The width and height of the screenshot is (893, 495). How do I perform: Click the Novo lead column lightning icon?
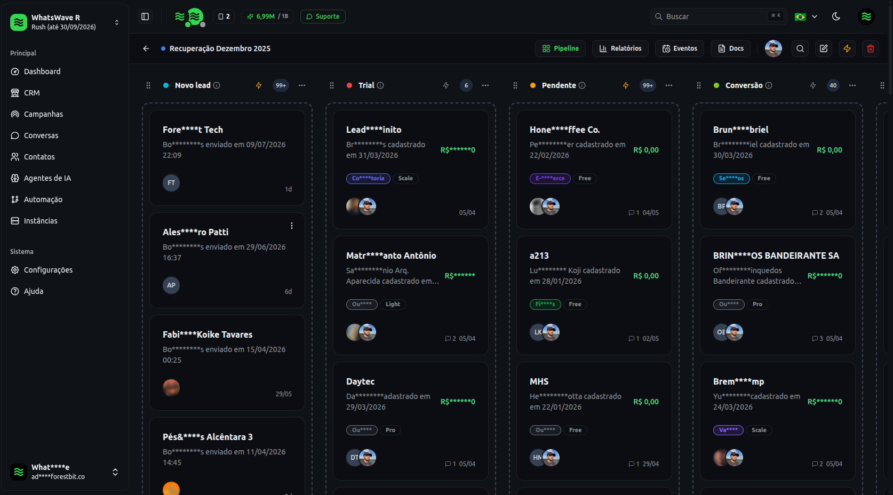(x=259, y=85)
